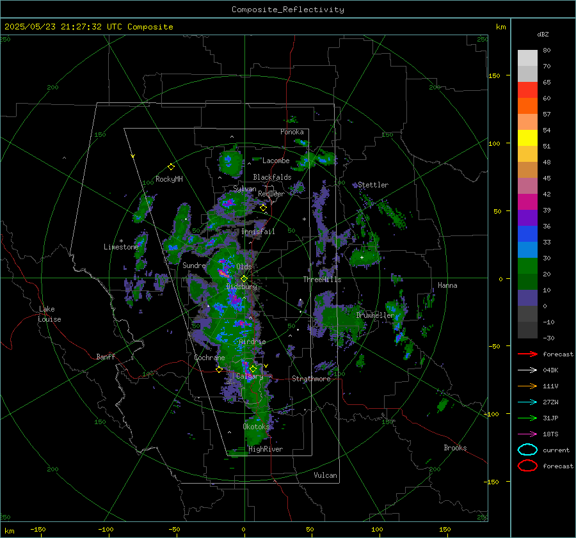Click the 'Vulcan' city label
The height and width of the screenshot is (538, 576).
pos(326,475)
